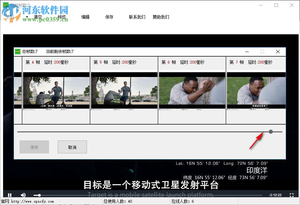Select the frame 4 thumbnail

[x=56, y=90]
